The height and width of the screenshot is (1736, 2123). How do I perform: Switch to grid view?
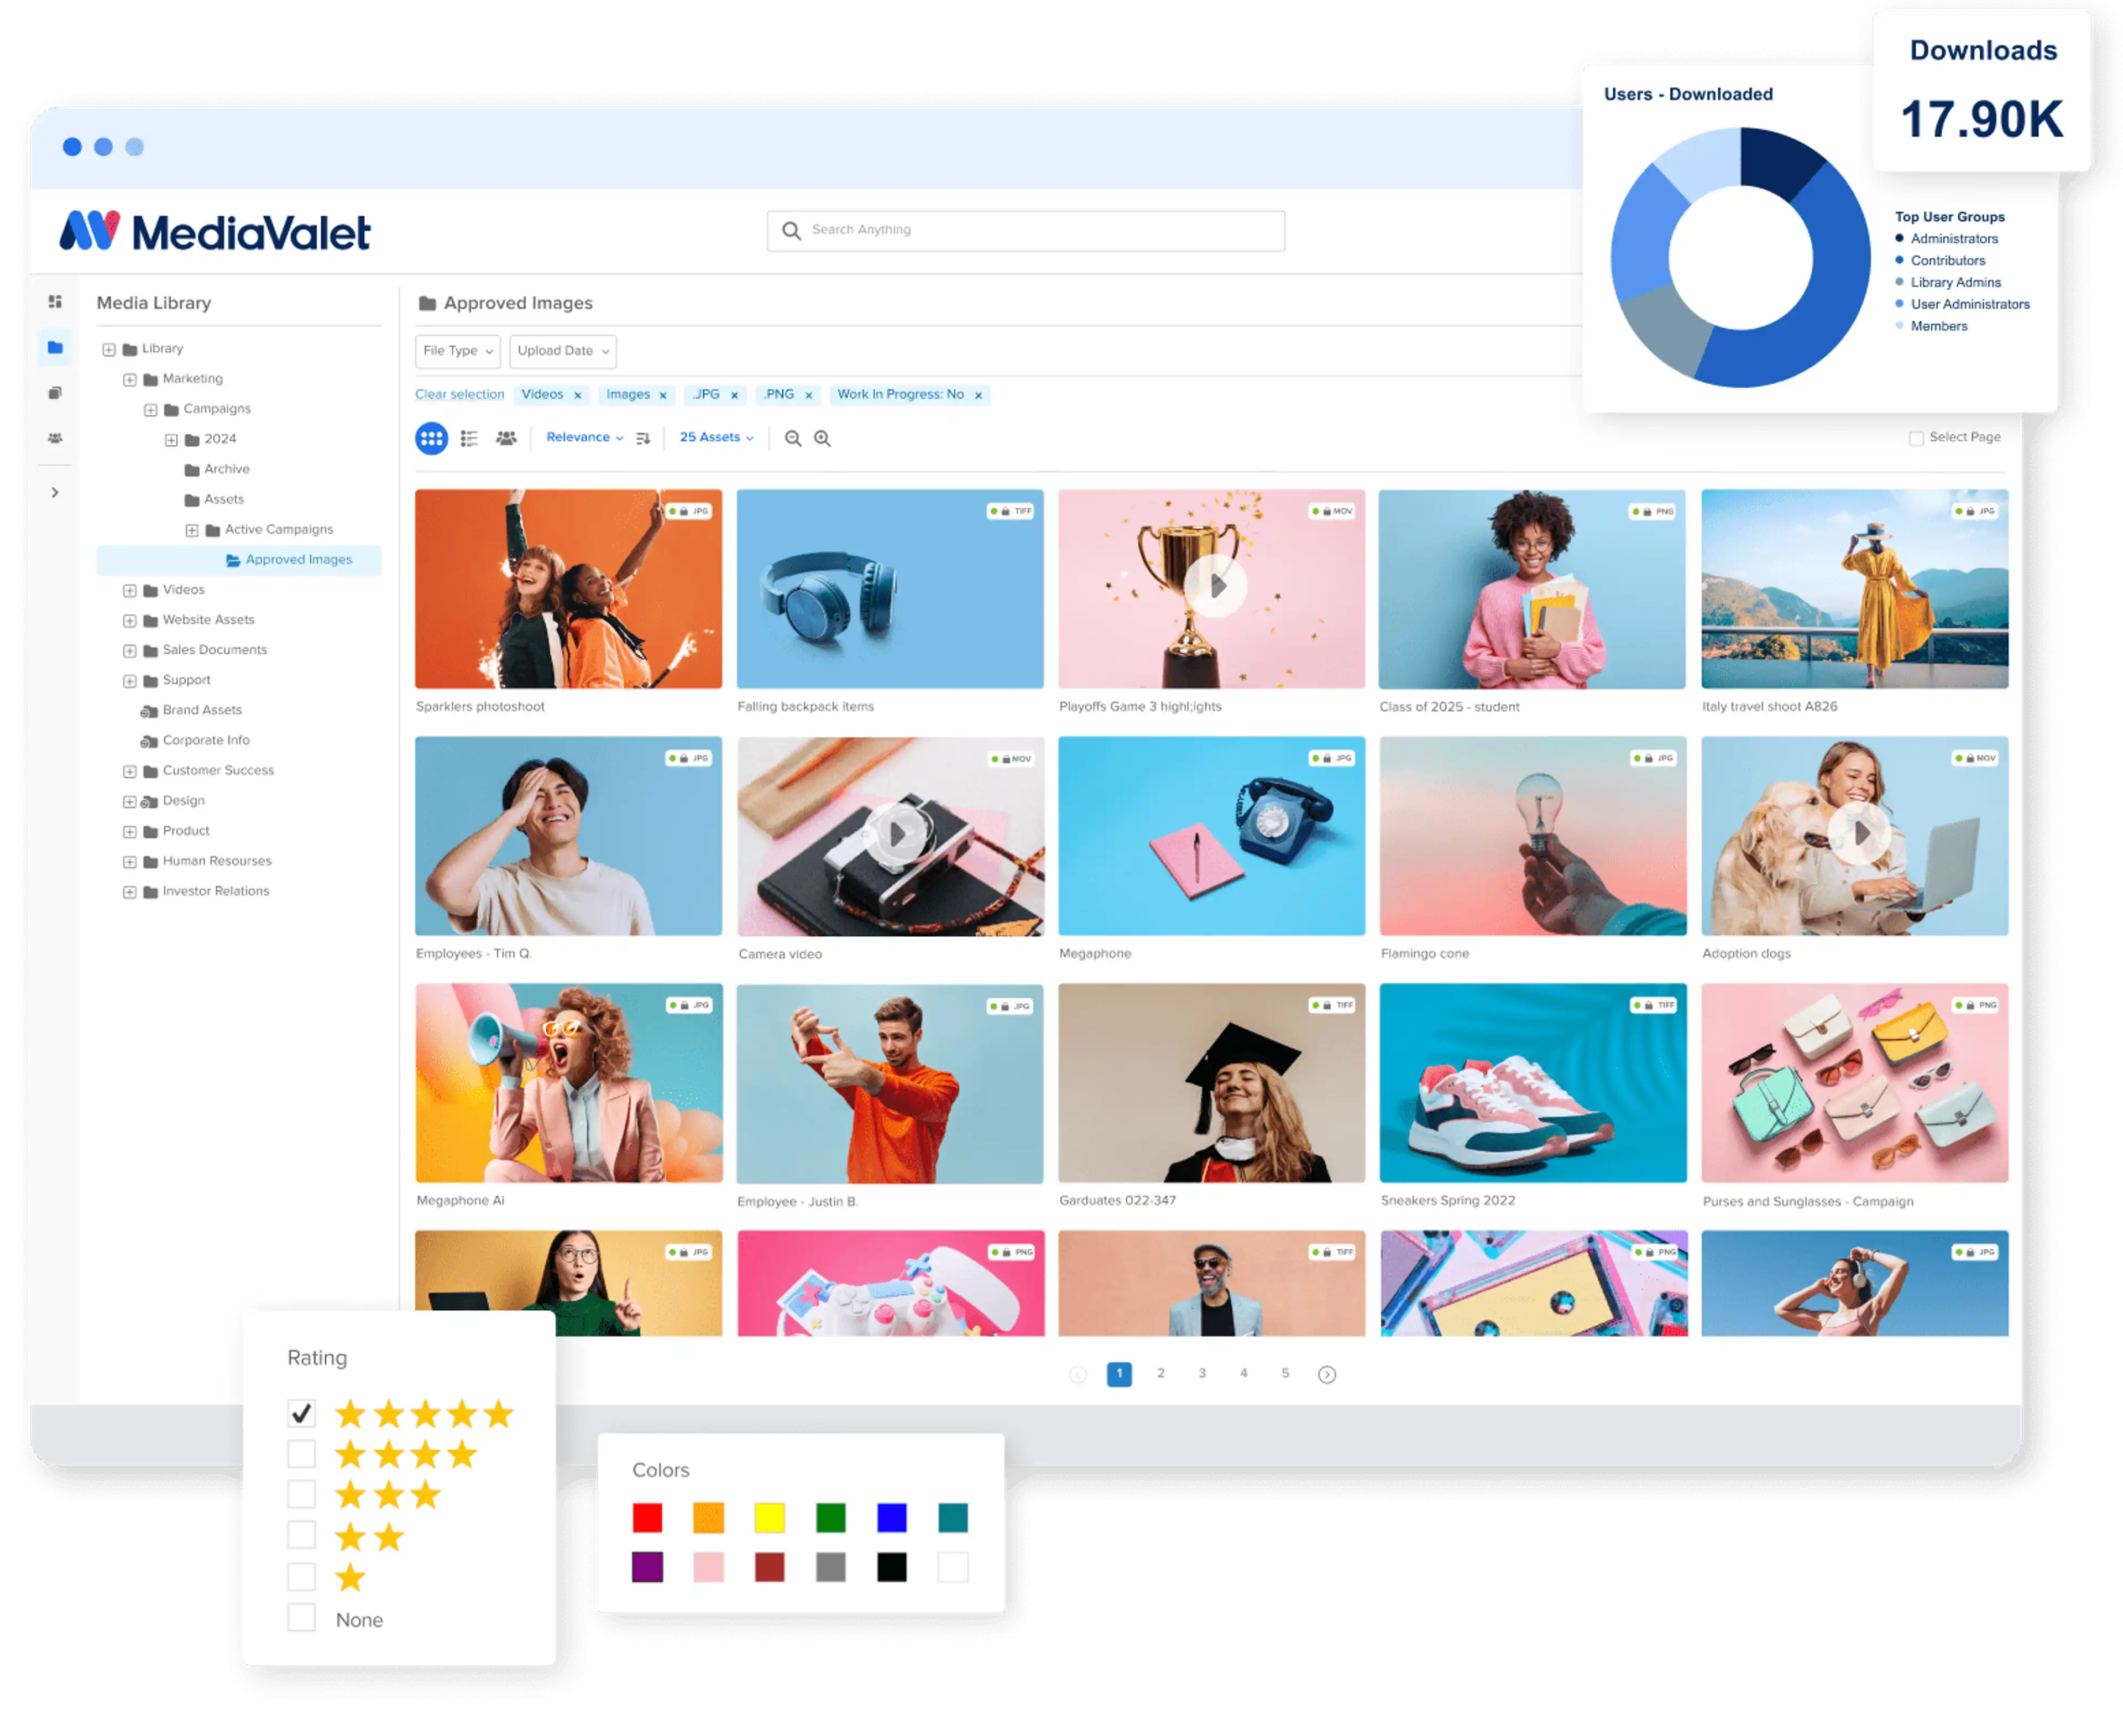click(431, 438)
